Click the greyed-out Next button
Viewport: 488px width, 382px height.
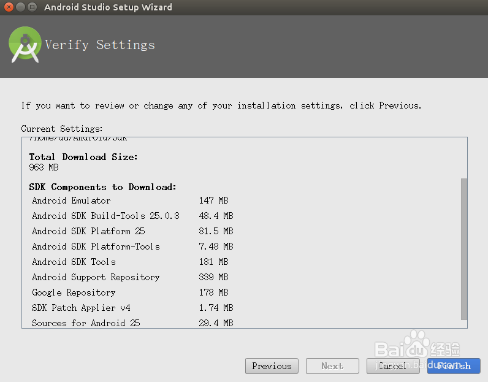pos(332,366)
